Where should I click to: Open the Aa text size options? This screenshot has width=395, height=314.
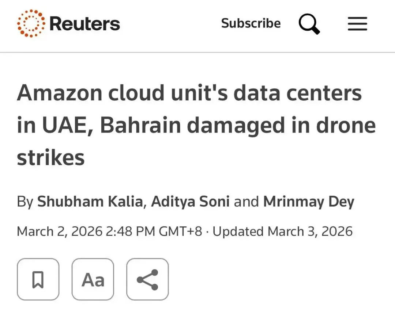tap(93, 279)
